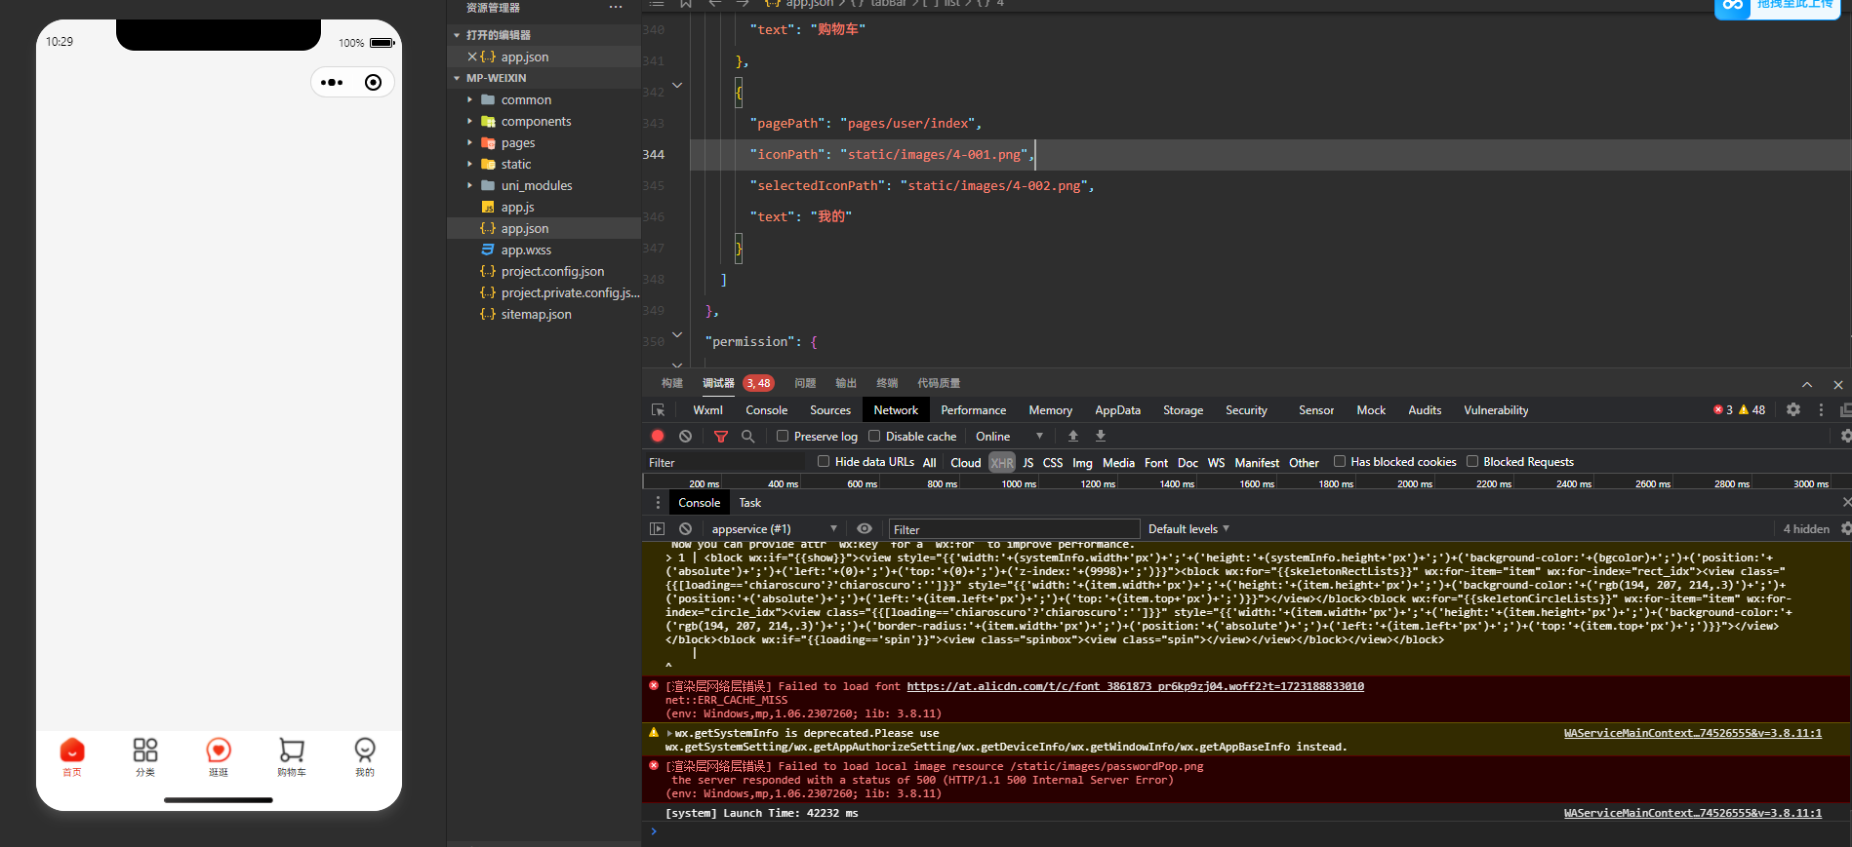Click the yellow warning count 48

(x=1752, y=410)
